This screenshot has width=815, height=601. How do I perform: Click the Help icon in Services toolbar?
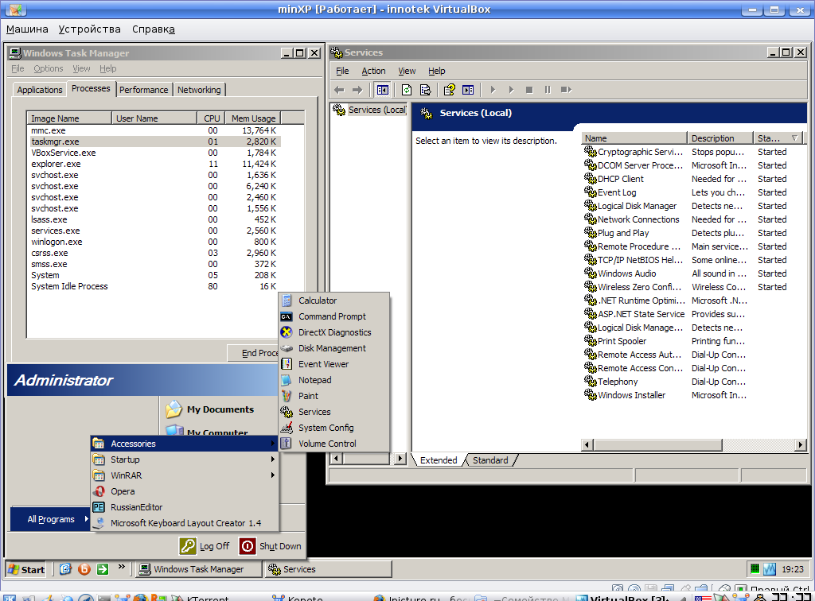coord(450,90)
